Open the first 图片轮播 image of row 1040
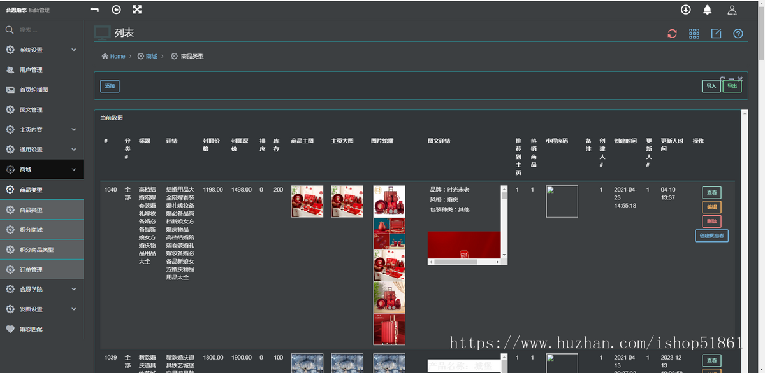The image size is (765, 373). point(389,202)
